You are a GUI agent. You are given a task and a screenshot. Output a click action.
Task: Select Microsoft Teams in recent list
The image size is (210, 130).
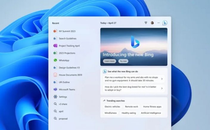click(x=67, y=89)
